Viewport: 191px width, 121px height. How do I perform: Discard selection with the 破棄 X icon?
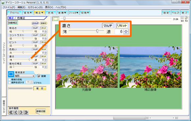click(x=39, y=76)
